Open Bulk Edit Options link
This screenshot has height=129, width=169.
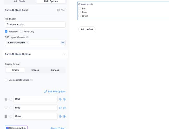tap(55, 92)
